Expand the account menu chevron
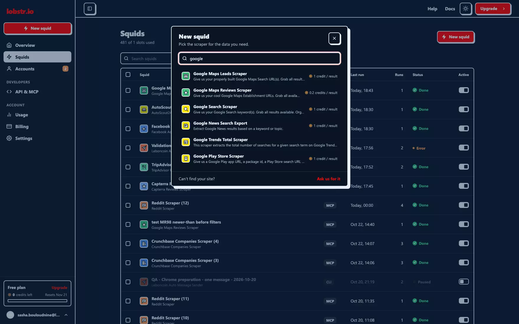 [66, 315]
